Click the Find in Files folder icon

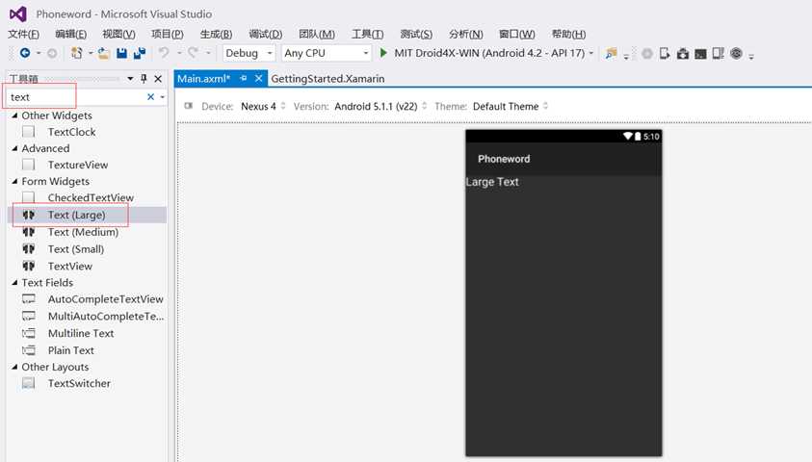pyautogui.click(x=612, y=53)
